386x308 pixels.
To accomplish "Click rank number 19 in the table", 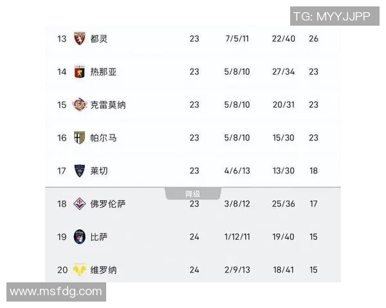I will (62, 237).
